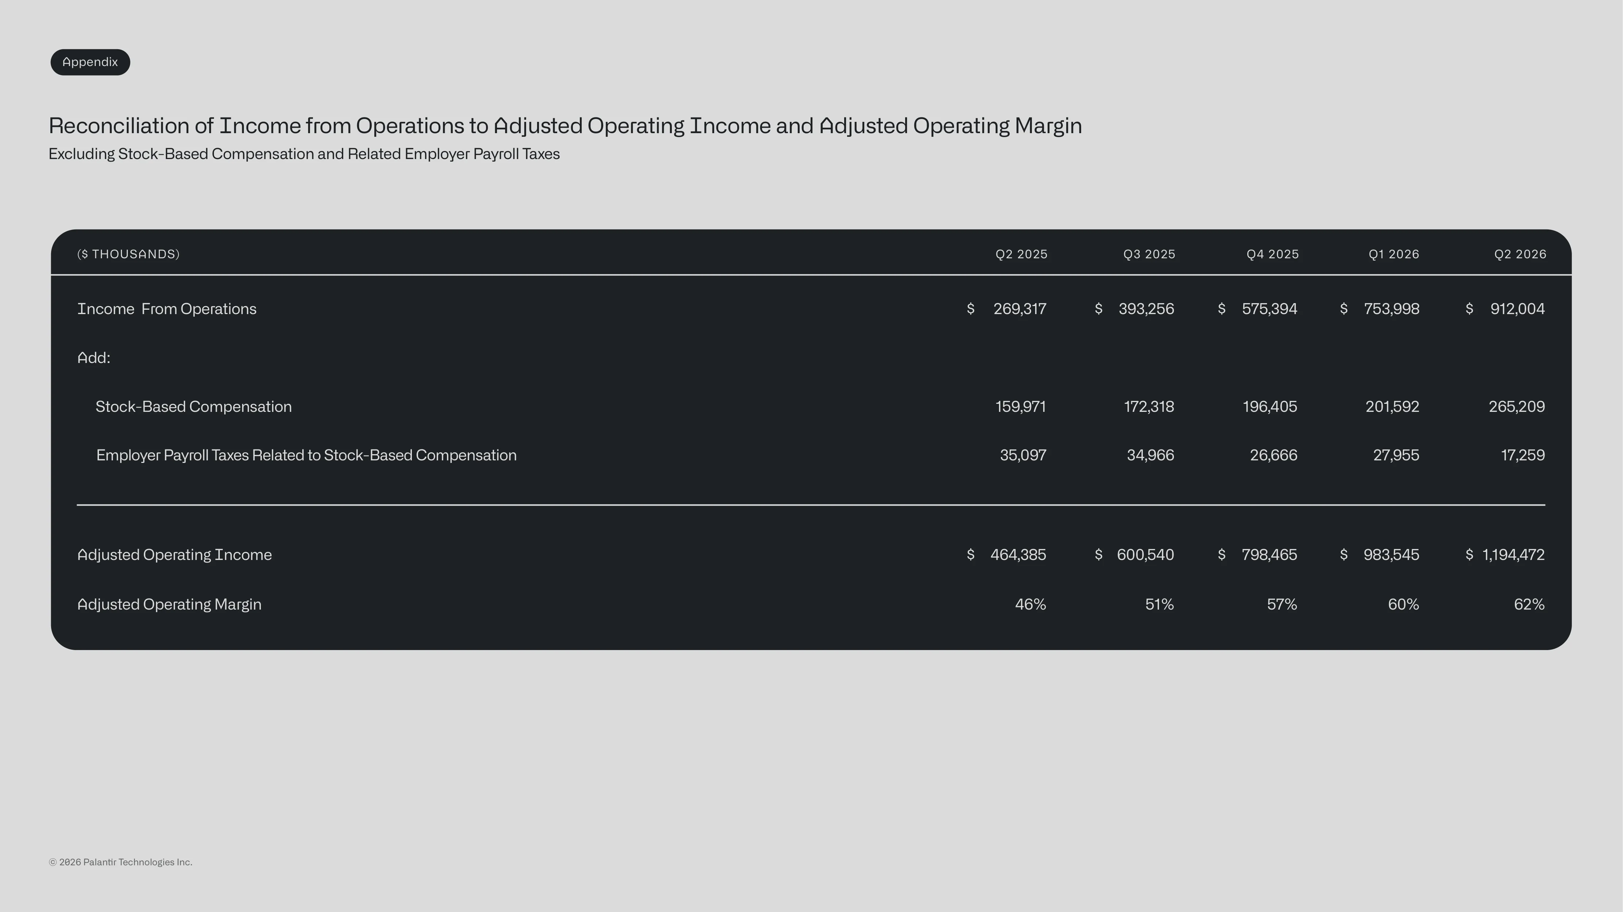This screenshot has width=1623, height=912.
Task: Click the 46% margin value
Action: (x=1030, y=605)
